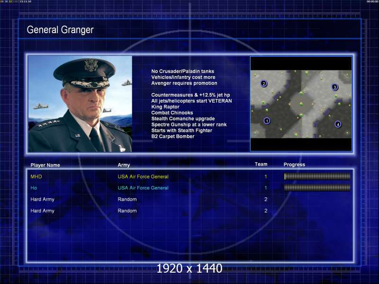Click MHD's "USA Air Force General" army
379x284 pixels.
143,177
